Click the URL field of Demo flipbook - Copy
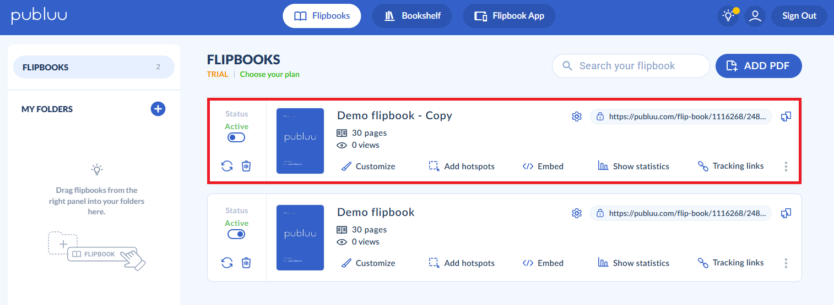This screenshot has width=834, height=305. click(x=681, y=117)
